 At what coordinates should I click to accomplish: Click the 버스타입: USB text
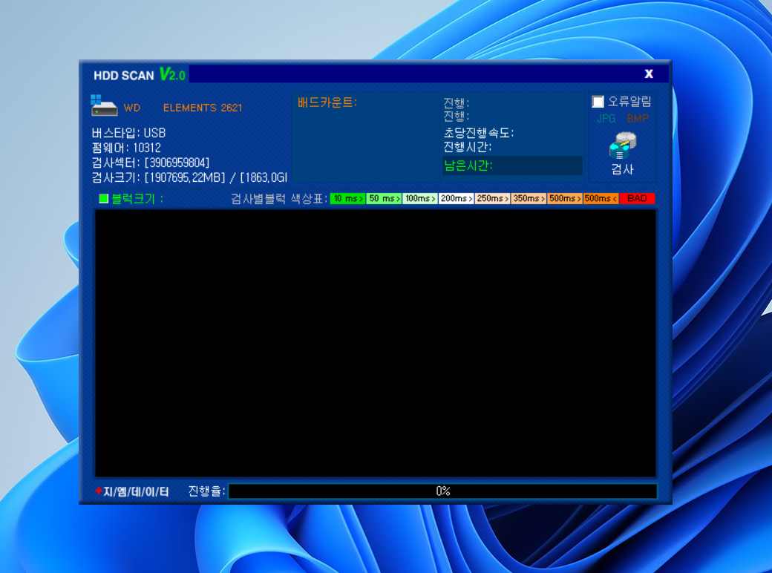[128, 133]
